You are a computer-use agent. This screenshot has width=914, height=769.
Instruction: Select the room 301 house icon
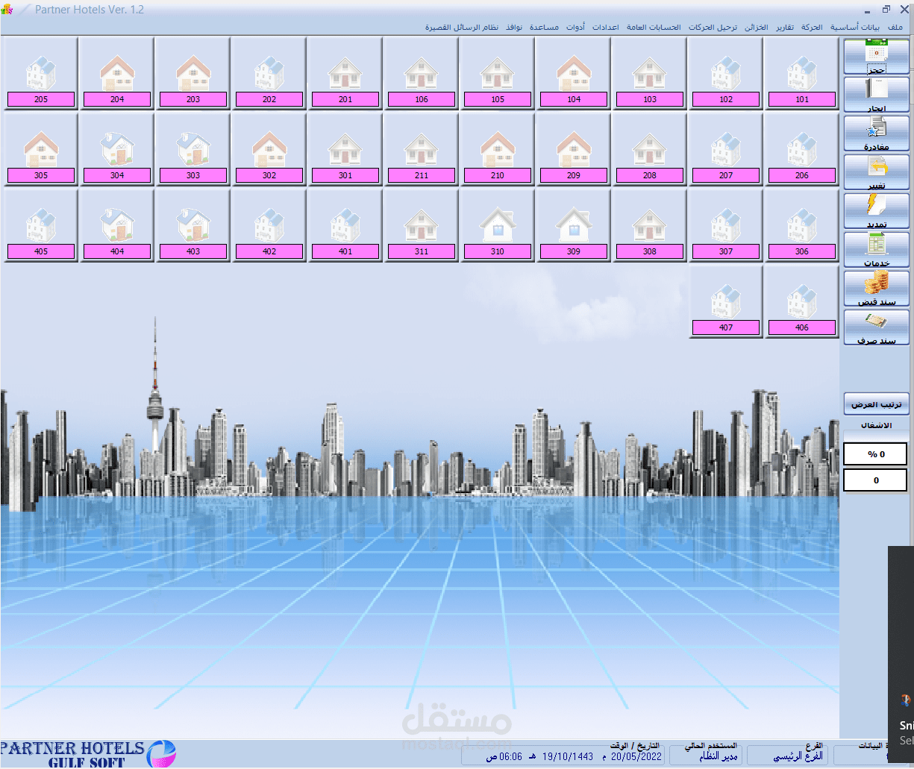click(x=345, y=149)
